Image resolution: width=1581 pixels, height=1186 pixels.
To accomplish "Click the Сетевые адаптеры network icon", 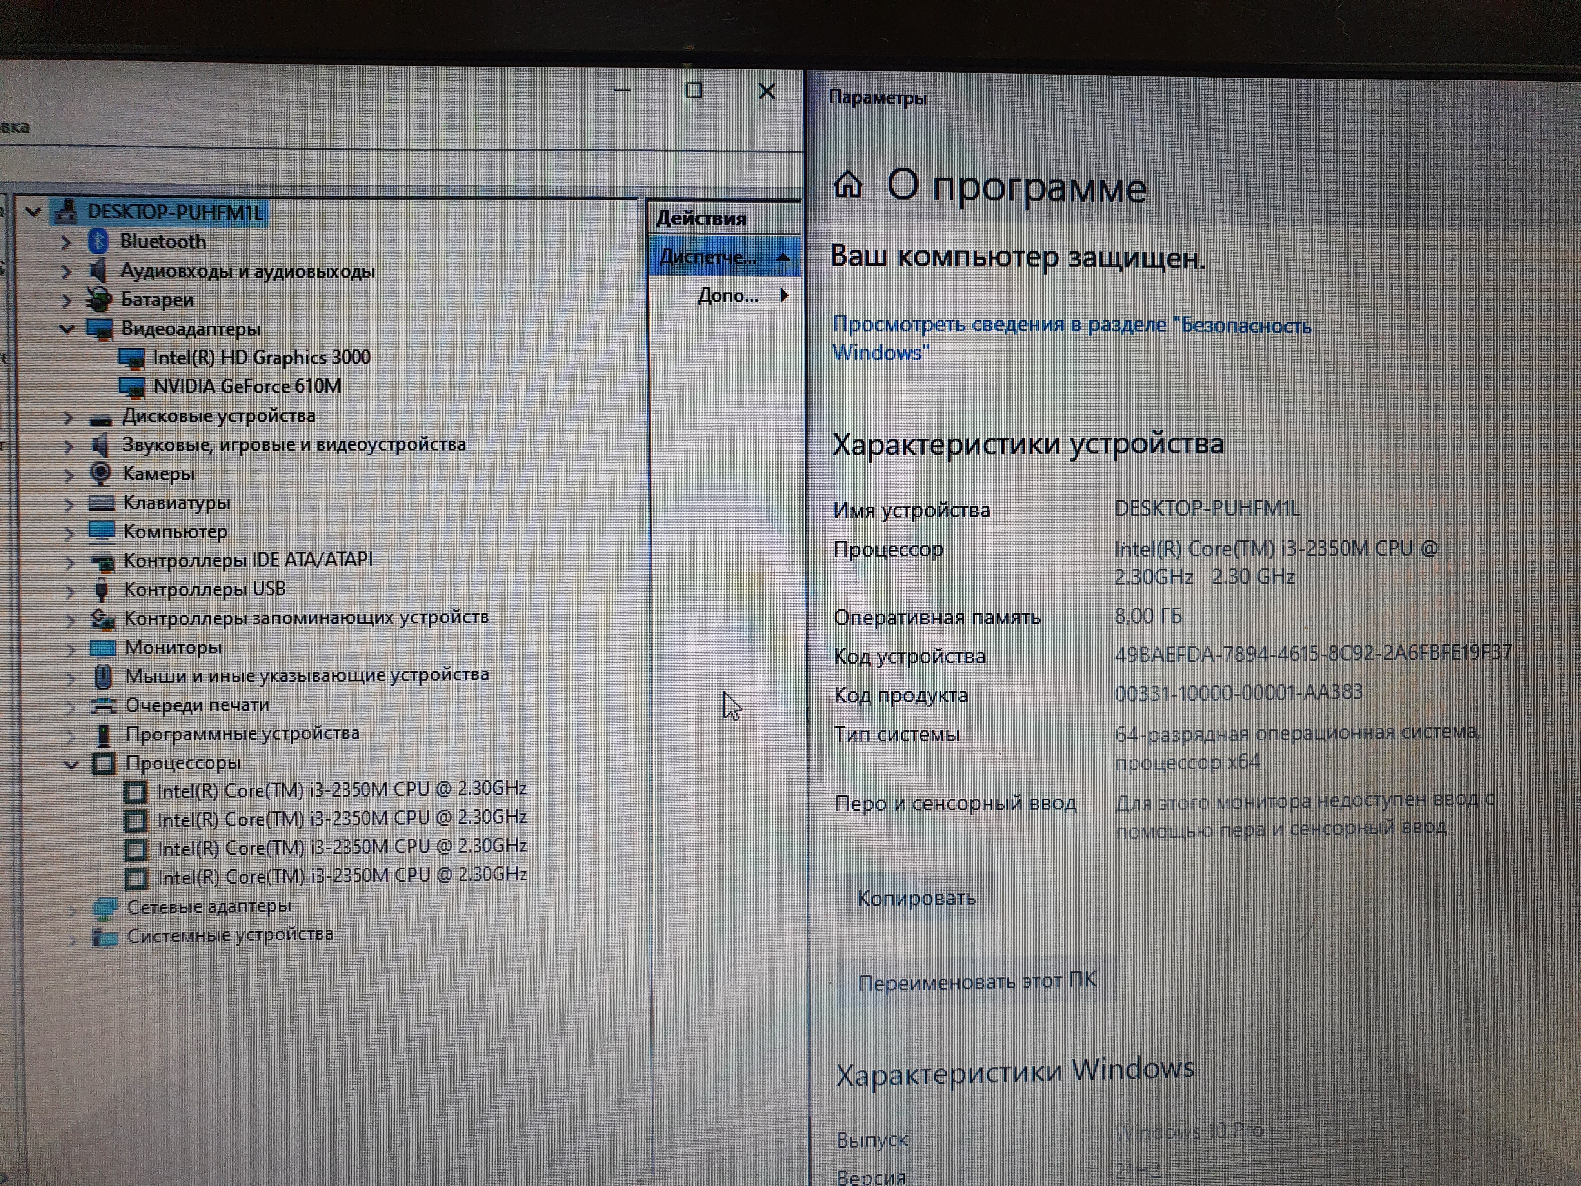I will pyautogui.click(x=105, y=908).
